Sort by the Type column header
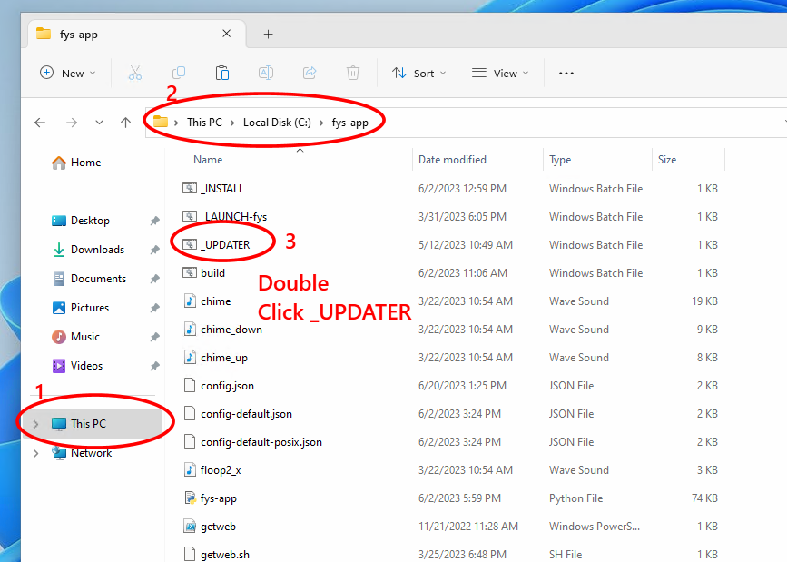 pyautogui.click(x=560, y=160)
